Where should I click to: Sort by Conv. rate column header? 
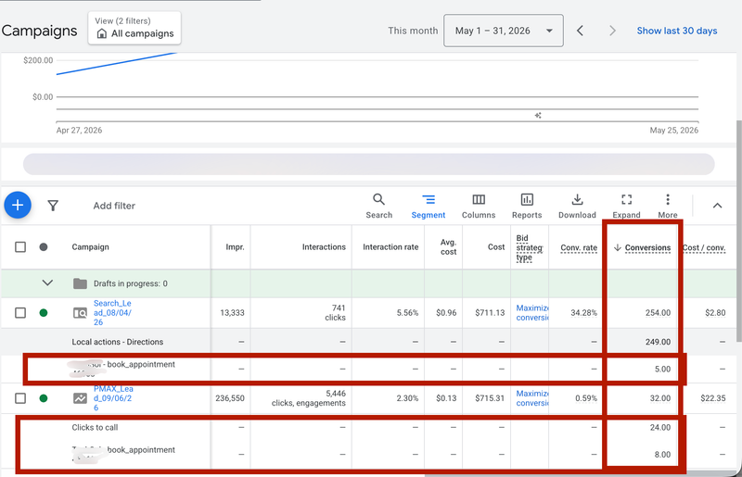pos(579,247)
